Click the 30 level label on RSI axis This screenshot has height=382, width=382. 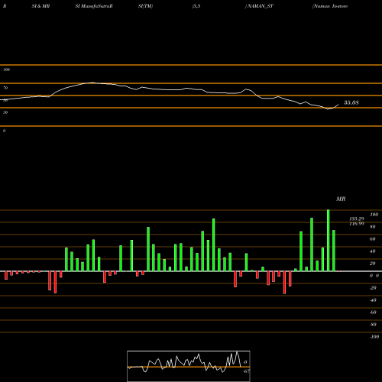click(x=5, y=112)
